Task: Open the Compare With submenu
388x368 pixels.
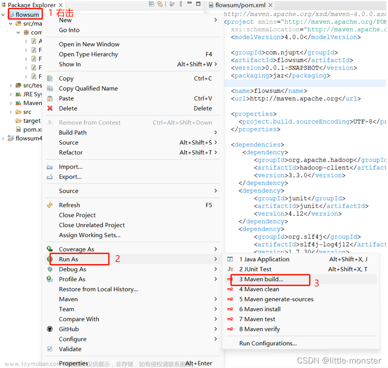Action: pos(133,319)
